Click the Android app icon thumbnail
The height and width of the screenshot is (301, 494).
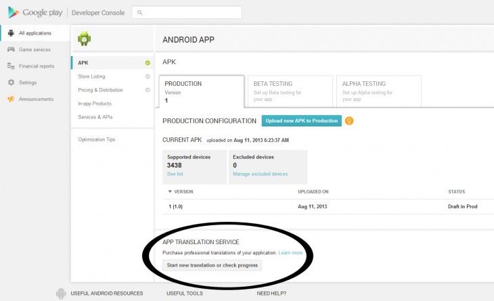[x=84, y=39]
